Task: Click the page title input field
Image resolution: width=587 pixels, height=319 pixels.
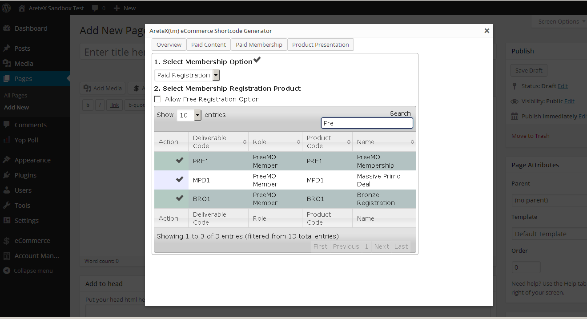Action: tap(113, 52)
